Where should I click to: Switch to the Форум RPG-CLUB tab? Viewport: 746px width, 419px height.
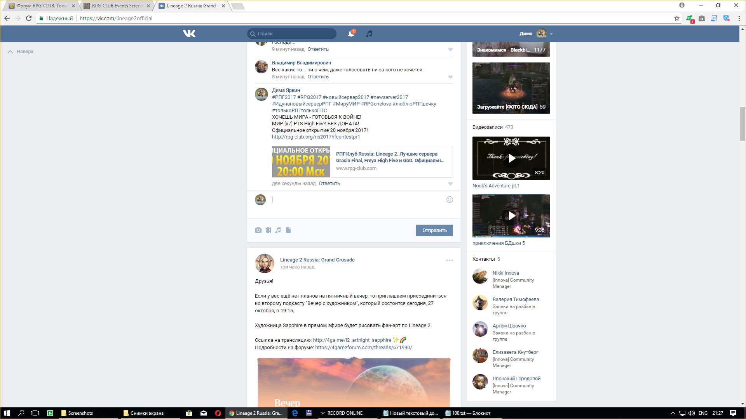pyautogui.click(x=42, y=6)
